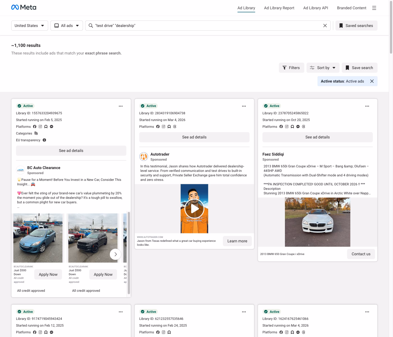The height and width of the screenshot is (337, 393).
Task: Click the Facebook platform icon on BC Auto Clearance ad
Action: [35, 127]
